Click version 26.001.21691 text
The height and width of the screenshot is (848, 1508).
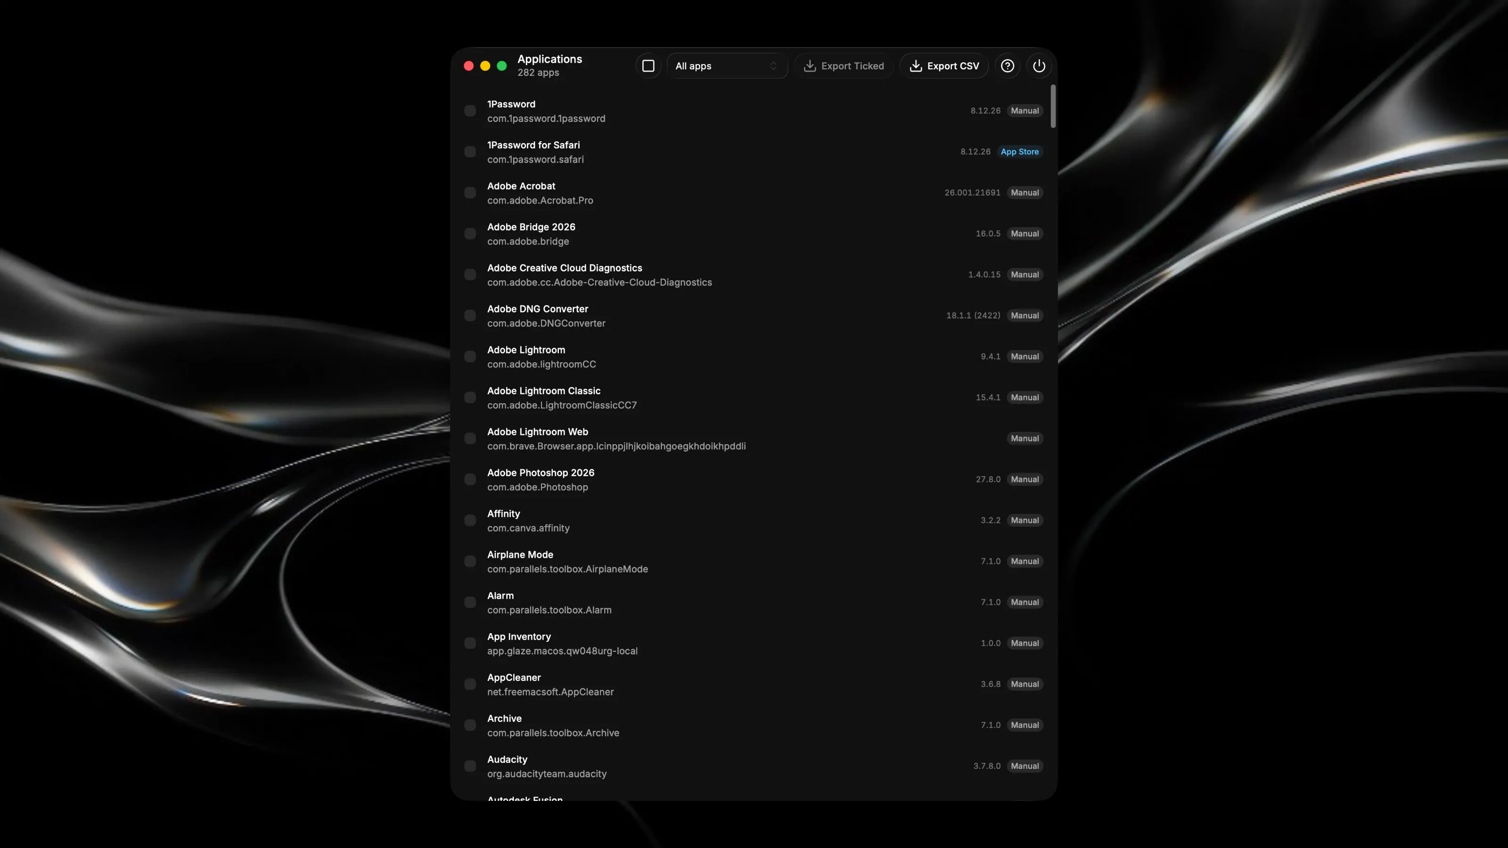(972, 193)
